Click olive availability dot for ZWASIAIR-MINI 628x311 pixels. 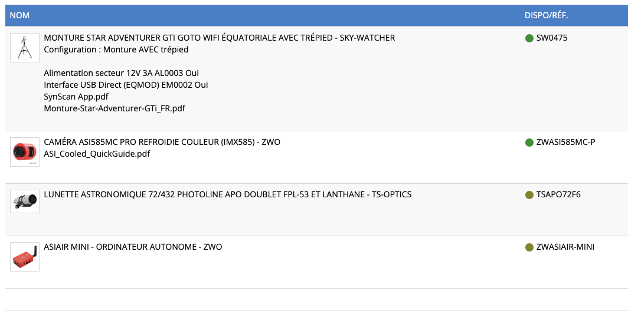tap(529, 247)
